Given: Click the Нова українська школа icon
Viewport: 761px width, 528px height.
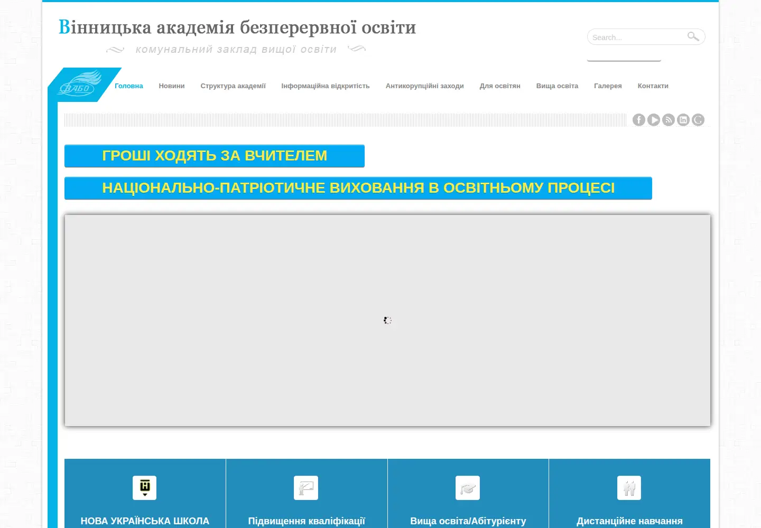Looking at the screenshot, I should pyautogui.click(x=145, y=487).
